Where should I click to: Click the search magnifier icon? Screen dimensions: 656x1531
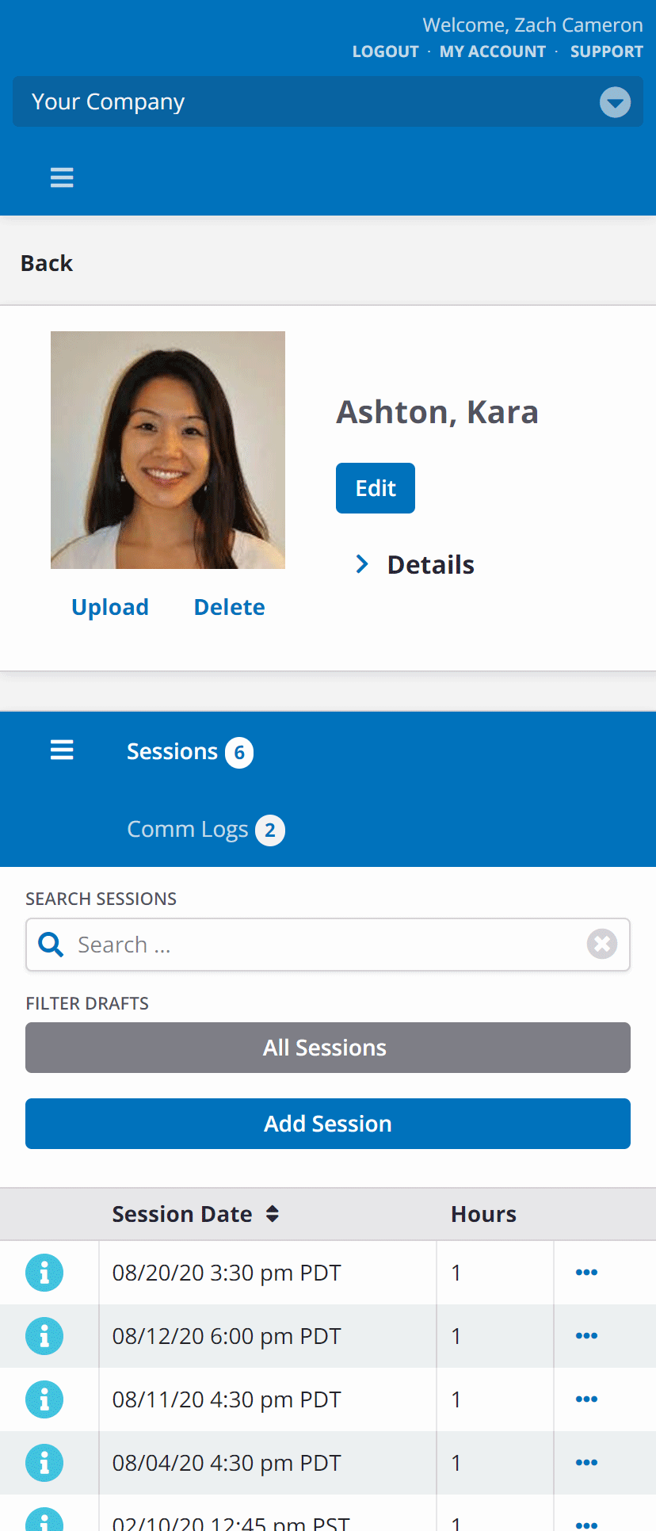[51, 945]
